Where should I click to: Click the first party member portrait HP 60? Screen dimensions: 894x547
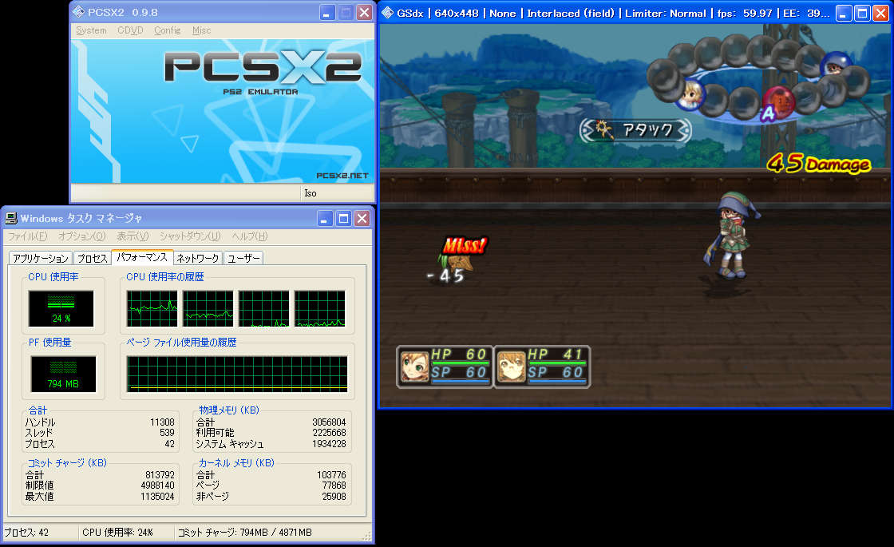coord(415,367)
